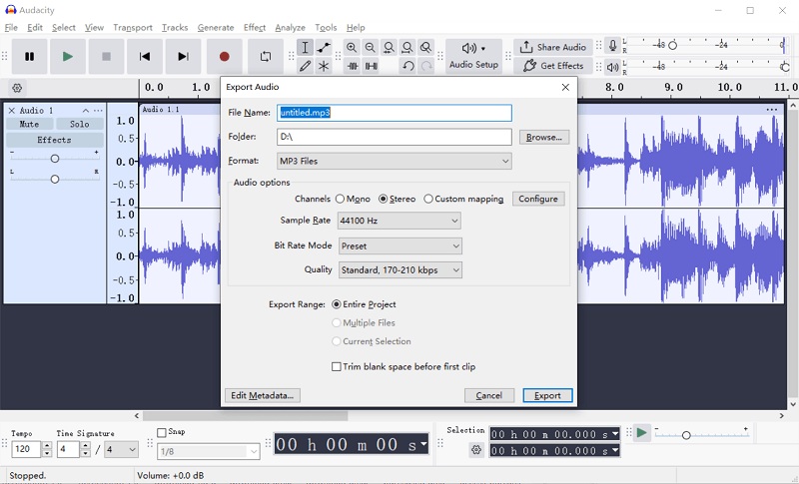Open timeline options gear icon
799x484 pixels.
tap(17, 88)
